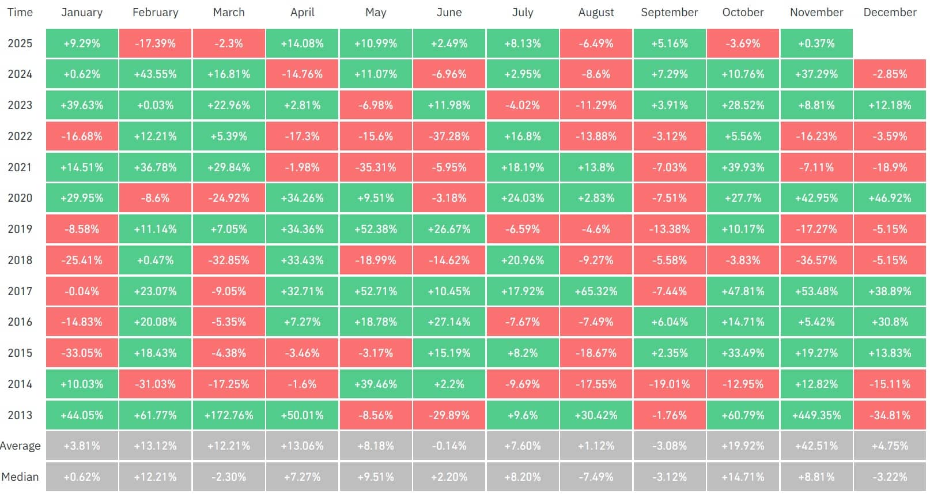Viewport: 930px width, 494px height.
Task: Click the +43.55% February 2024 cell
Action: [x=155, y=74]
